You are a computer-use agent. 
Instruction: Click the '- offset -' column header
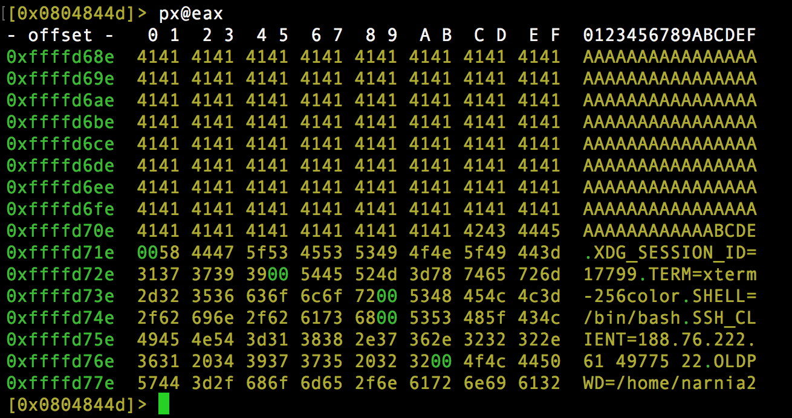[60, 35]
